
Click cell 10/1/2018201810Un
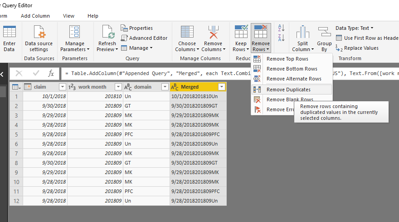click(198, 96)
